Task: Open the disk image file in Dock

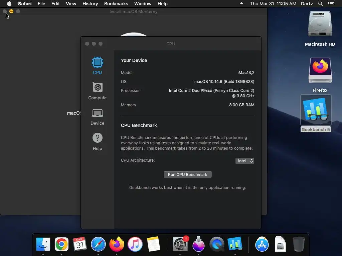Action: pos(280,244)
